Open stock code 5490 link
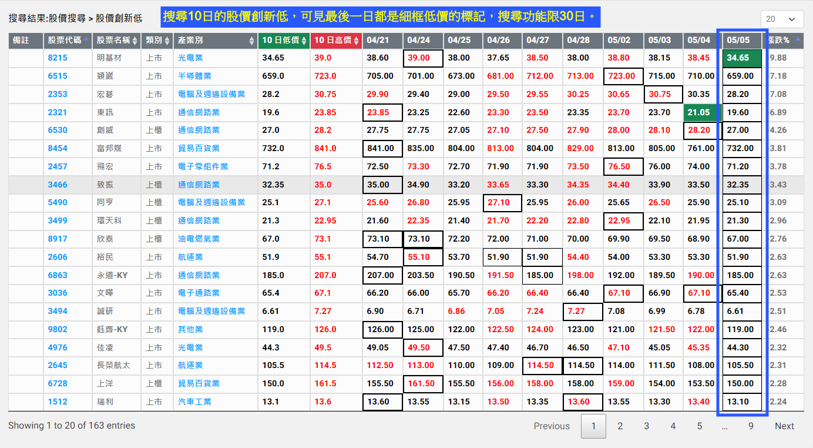Image resolution: width=813 pixels, height=448 pixels. coord(58,202)
